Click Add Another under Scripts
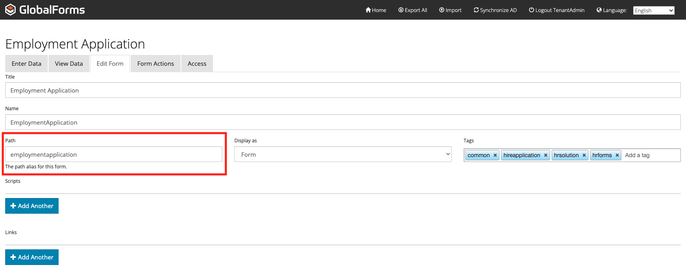The image size is (686, 271). [32, 206]
